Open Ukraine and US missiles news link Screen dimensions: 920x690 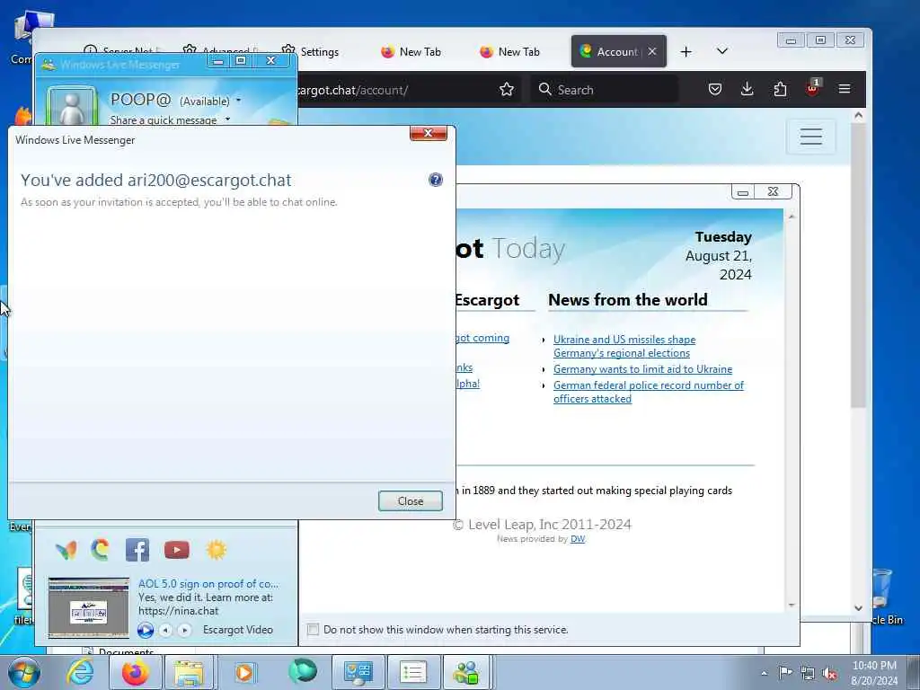(x=624, y=346)
